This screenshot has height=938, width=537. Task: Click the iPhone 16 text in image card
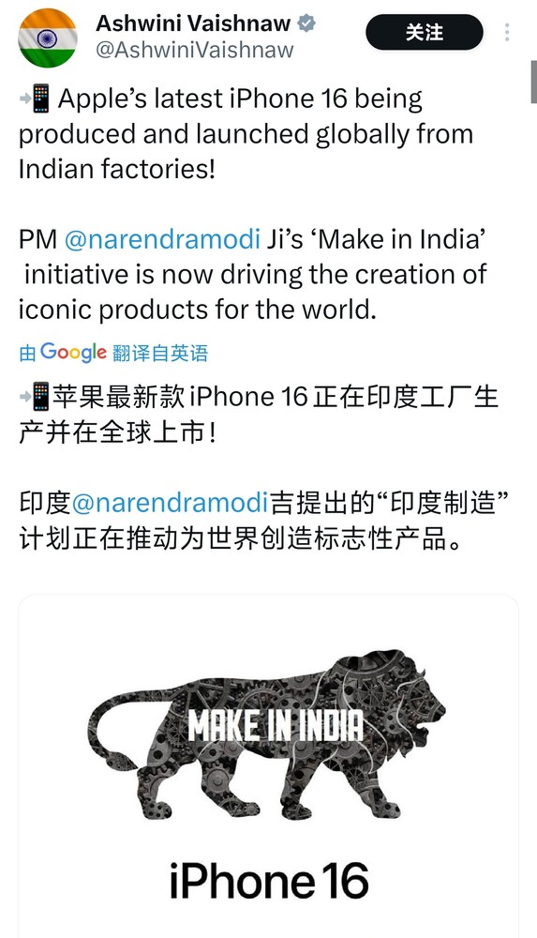[x=268, y=881]
